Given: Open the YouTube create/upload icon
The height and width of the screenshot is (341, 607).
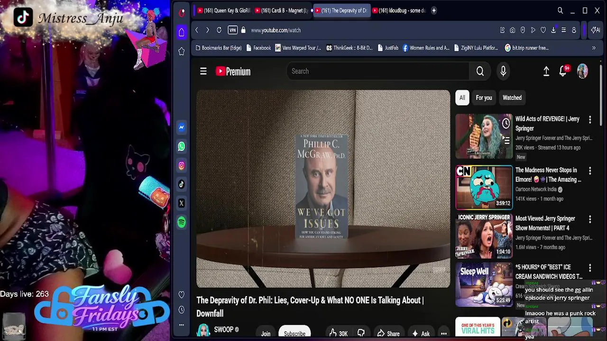Looking at the screenshot, I should [x=546, y=72].
